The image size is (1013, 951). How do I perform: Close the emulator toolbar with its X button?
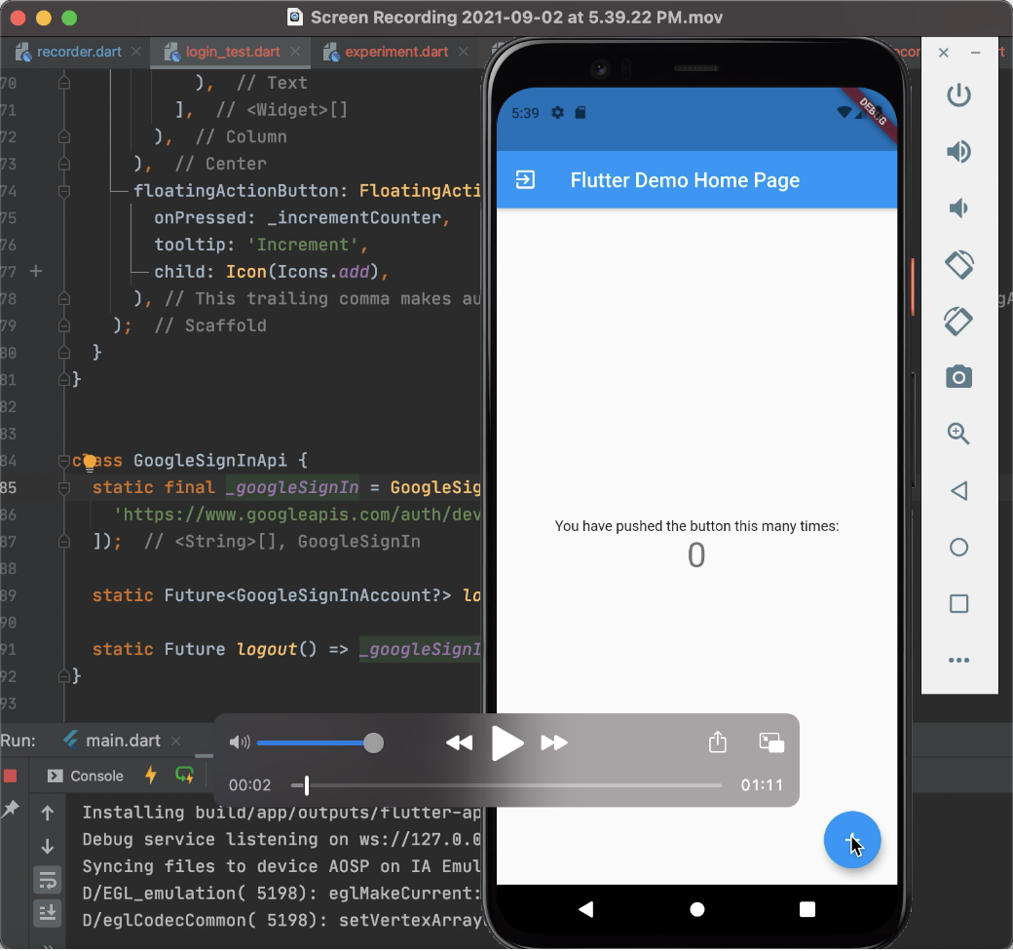point(943,53)
